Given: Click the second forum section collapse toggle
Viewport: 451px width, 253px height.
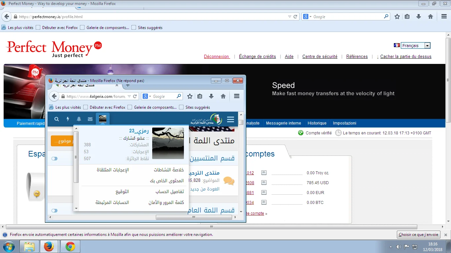Looking at the screenshot, I should pos(54,211).
